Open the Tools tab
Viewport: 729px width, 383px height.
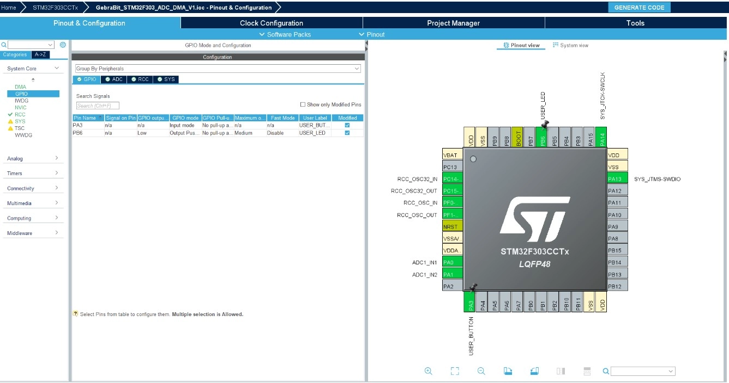635,23
